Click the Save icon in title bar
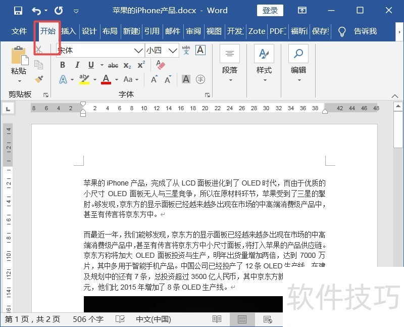Screen dimensions: 404x327 (18, 11)
